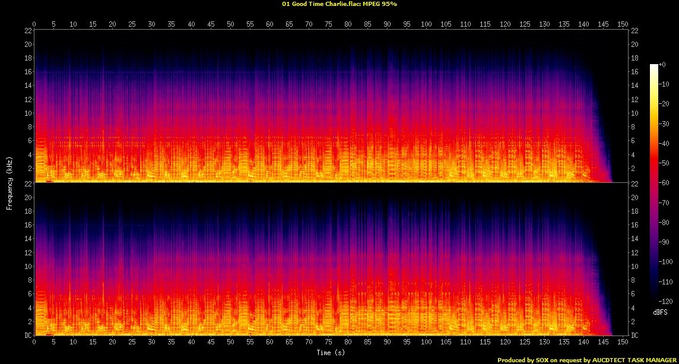Click the 50 mark on the bottom time axis
Screen dimensions: 679x364
point(230,343)
